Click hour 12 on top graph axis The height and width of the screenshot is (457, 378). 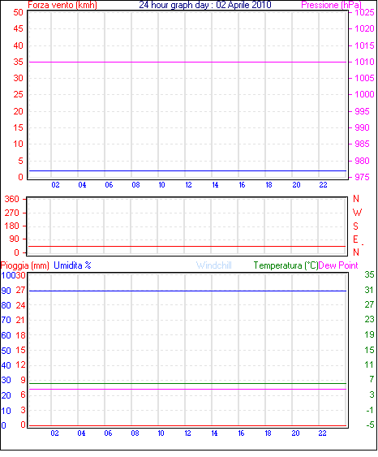click(188, 185)
